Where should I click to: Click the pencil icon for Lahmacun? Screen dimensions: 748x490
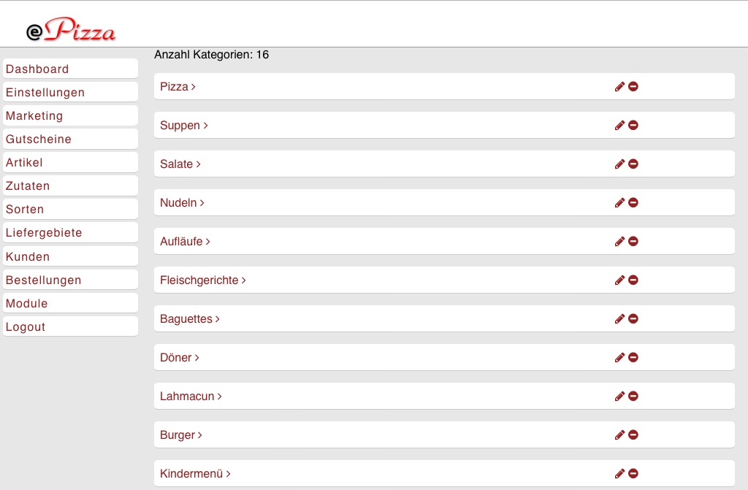tap(619, 396)
